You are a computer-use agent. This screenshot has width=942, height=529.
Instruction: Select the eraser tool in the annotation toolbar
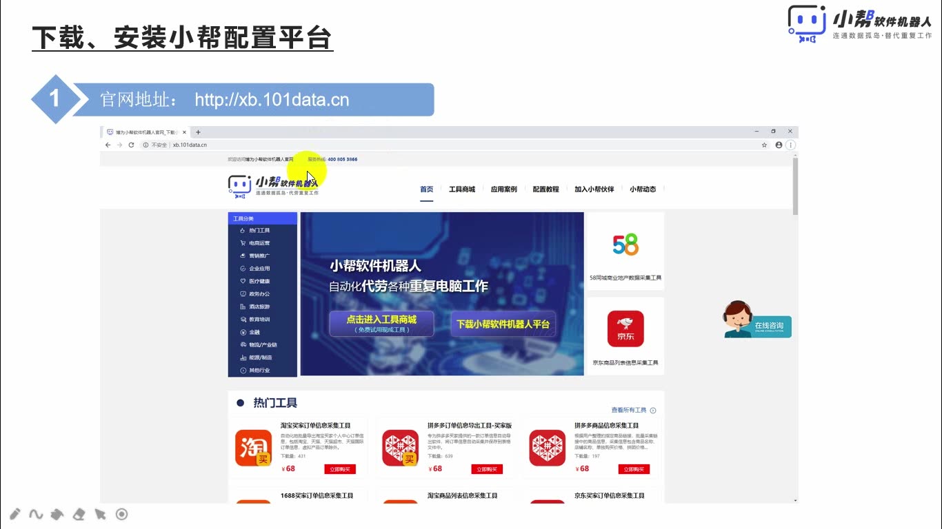79,513
